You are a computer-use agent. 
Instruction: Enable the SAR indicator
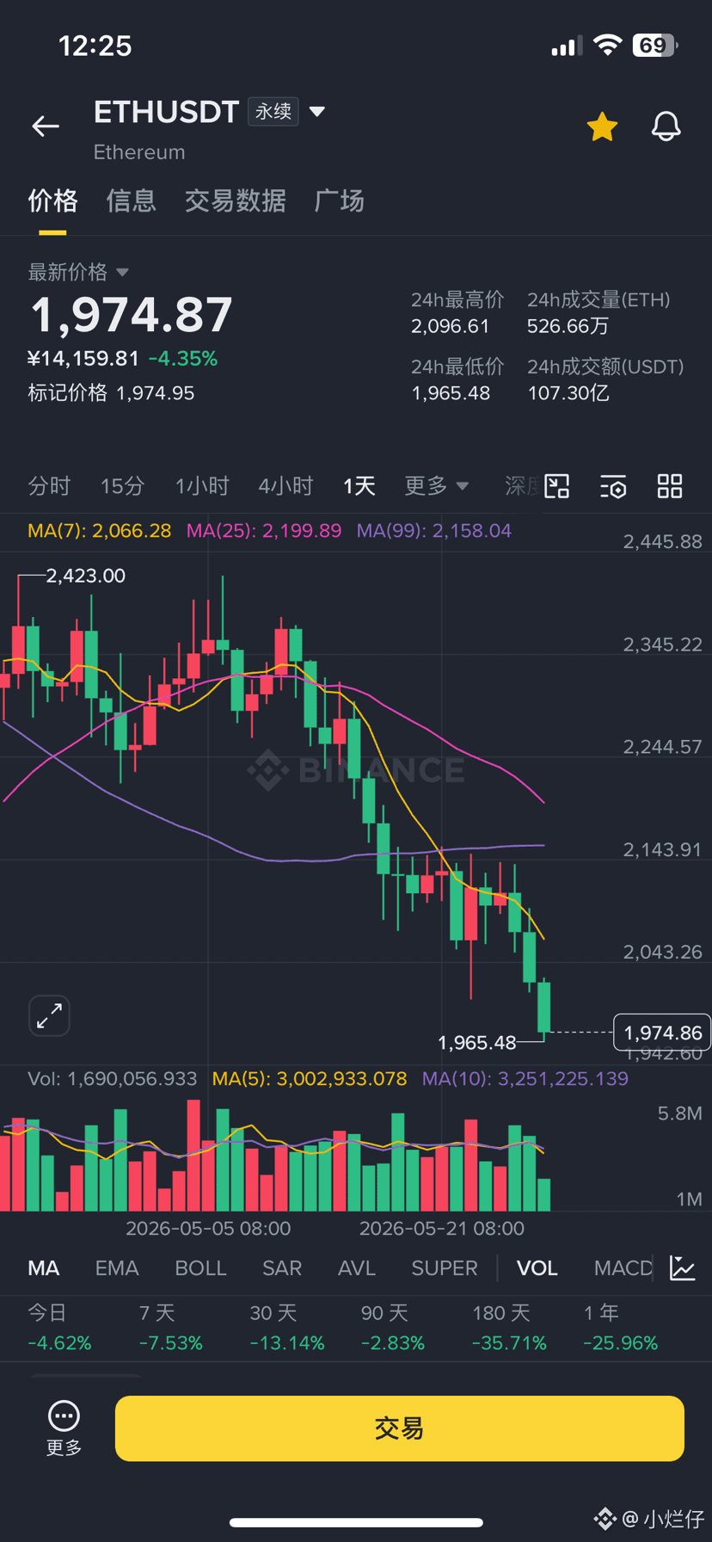[x=282, y=1268]
